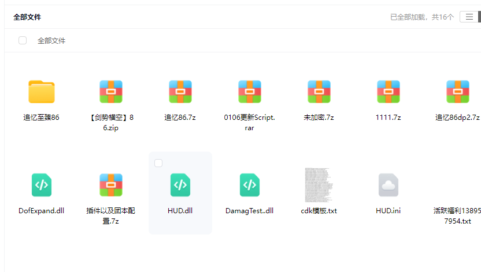The width and height of the screenshot is (481, 272).
Task: Tick the checkbox on the HUD.dll tile
Action: click(158, 164)
